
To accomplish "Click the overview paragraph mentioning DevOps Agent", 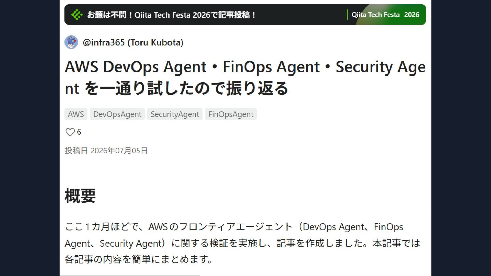I will (x=242, y=243).
